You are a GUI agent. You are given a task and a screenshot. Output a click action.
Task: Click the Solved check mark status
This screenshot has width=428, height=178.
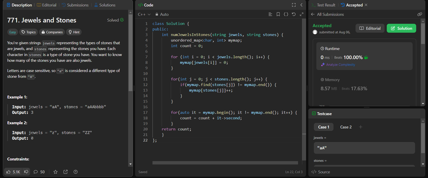116,20
